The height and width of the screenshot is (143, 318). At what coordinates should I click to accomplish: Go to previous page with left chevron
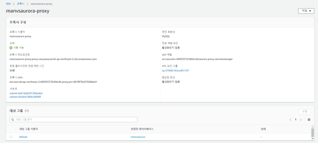point(290,119)
